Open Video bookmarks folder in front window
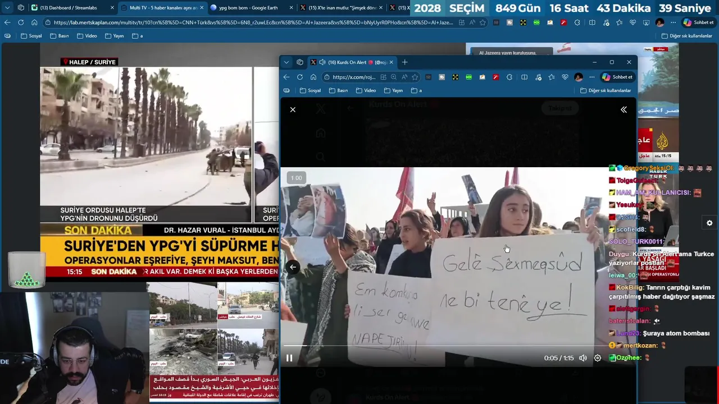The image size is (719, 404). pos(366,90)
